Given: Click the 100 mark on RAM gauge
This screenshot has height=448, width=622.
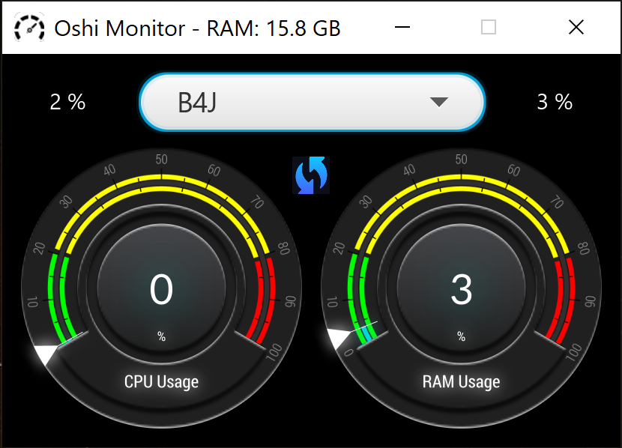Looking at the screenshot, I should tap(573, 352).
